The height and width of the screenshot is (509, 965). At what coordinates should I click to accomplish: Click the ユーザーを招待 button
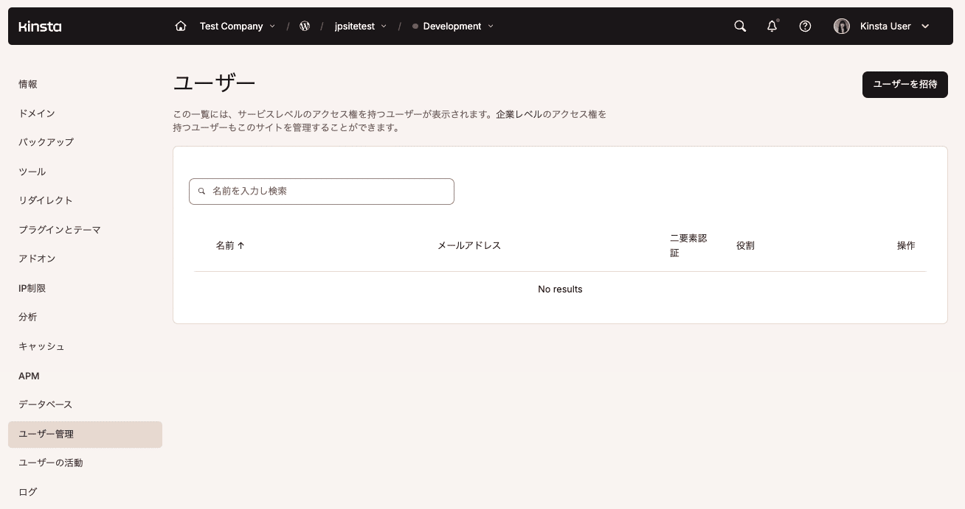coord(905,85)
